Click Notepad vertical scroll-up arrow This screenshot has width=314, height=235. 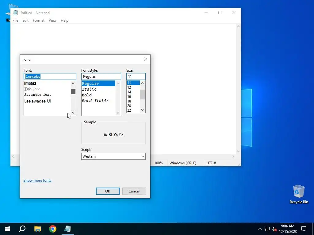tap(238, 26)
